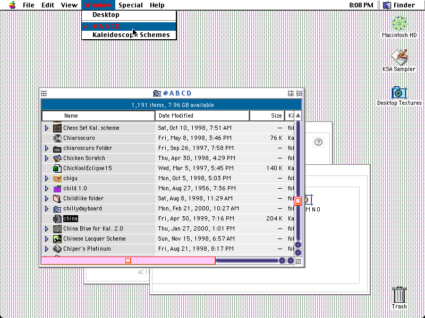Click the Chicken Scratch folder icon
The height and width of the screenshot is (318, 425).
(57, 158)
